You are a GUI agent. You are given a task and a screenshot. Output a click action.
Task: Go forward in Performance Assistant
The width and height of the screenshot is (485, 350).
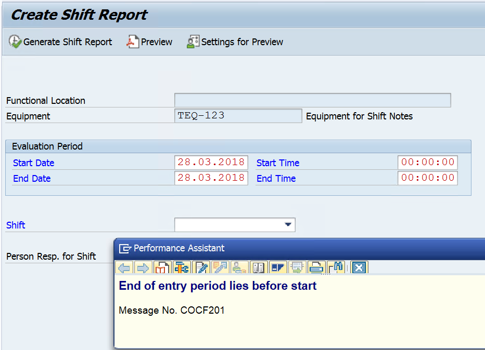(x=143, y=267)
